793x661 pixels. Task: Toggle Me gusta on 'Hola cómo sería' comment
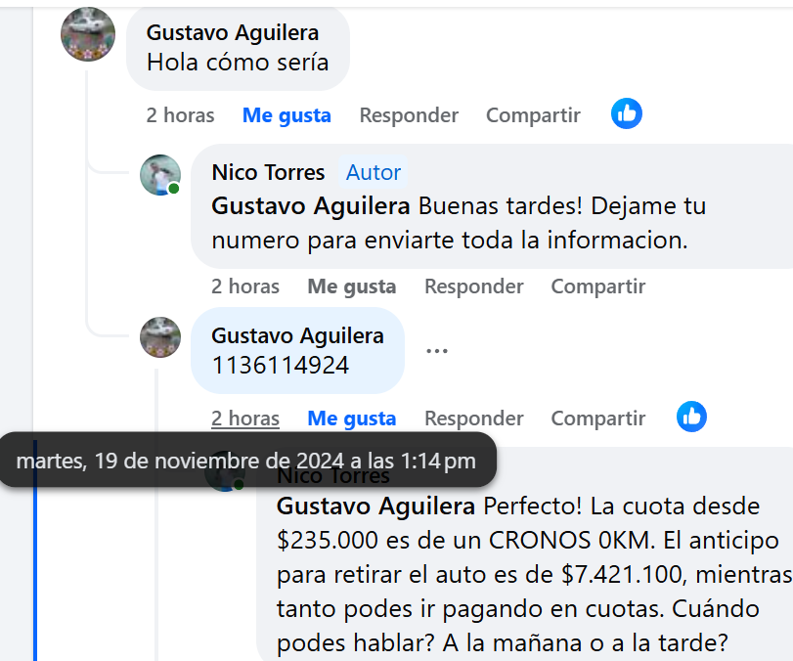tap(286, 115)
